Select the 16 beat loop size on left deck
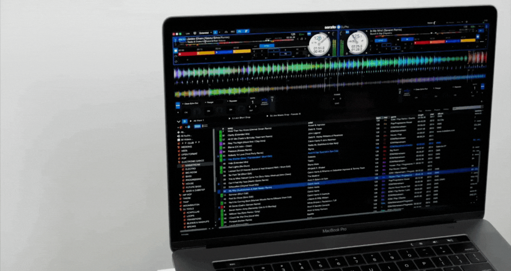 click(285, 54)
